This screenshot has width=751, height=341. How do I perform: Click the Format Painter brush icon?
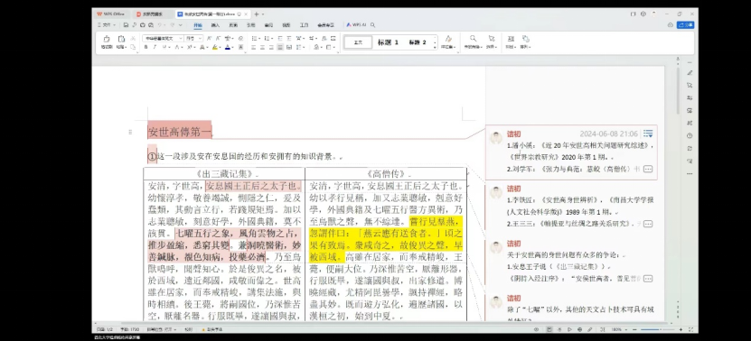coord(107,38)
